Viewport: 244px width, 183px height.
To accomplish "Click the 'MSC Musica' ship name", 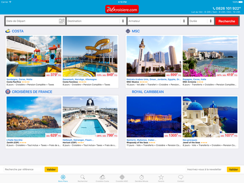I will click(x=133, y=82).
